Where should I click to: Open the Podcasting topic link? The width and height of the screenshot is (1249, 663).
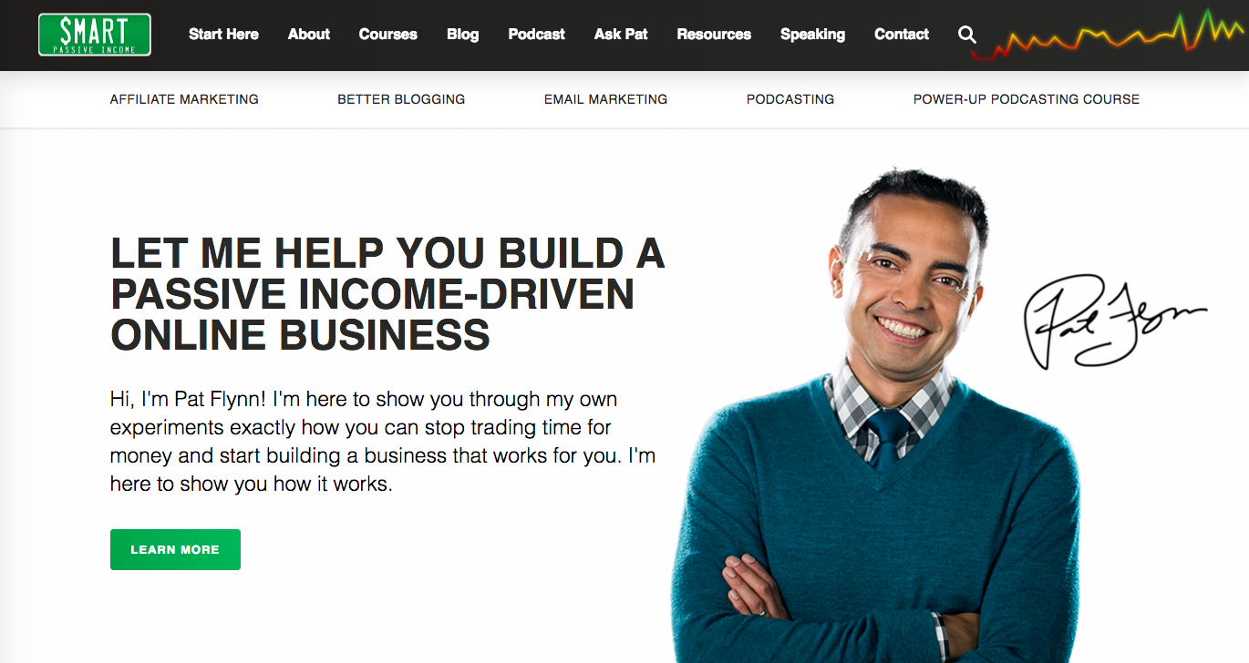pyautogui.click(x=790, y=99)
